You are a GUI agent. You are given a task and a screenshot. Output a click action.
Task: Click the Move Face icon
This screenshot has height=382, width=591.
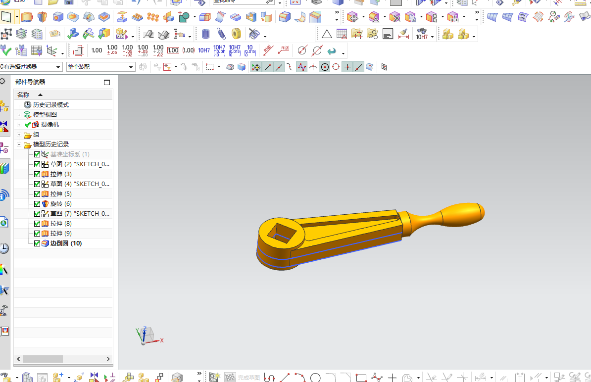122,18
